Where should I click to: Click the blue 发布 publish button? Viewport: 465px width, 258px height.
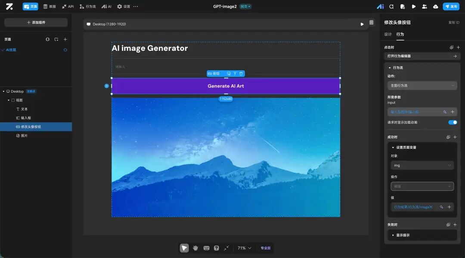(x=451, y=6)
